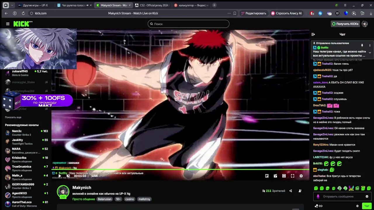
Task: Open the extensions puzzle icon
Action: [363, 13]
